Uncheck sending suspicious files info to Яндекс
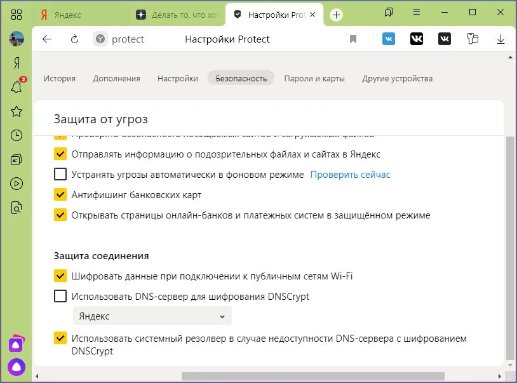This screenshot has height=383, width=517. [60, 154]
